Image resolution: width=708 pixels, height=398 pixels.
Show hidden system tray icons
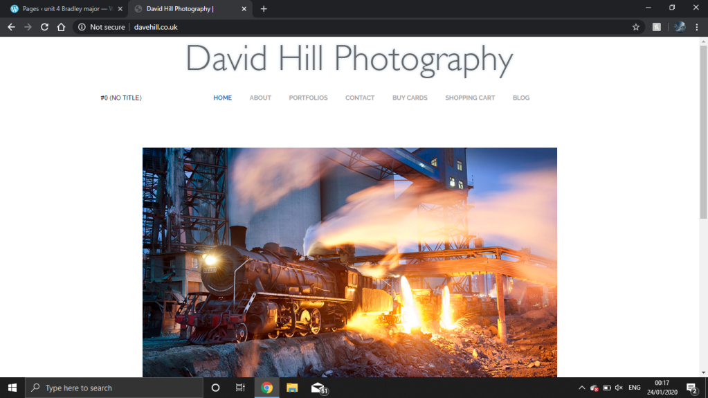(581, 388)
